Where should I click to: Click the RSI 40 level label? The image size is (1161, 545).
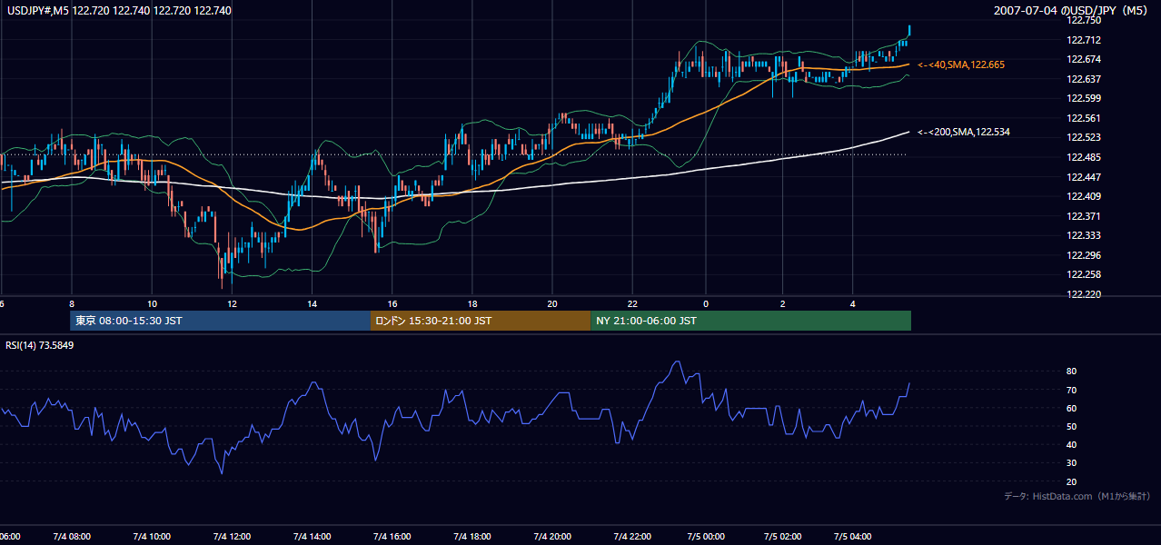1071,444
